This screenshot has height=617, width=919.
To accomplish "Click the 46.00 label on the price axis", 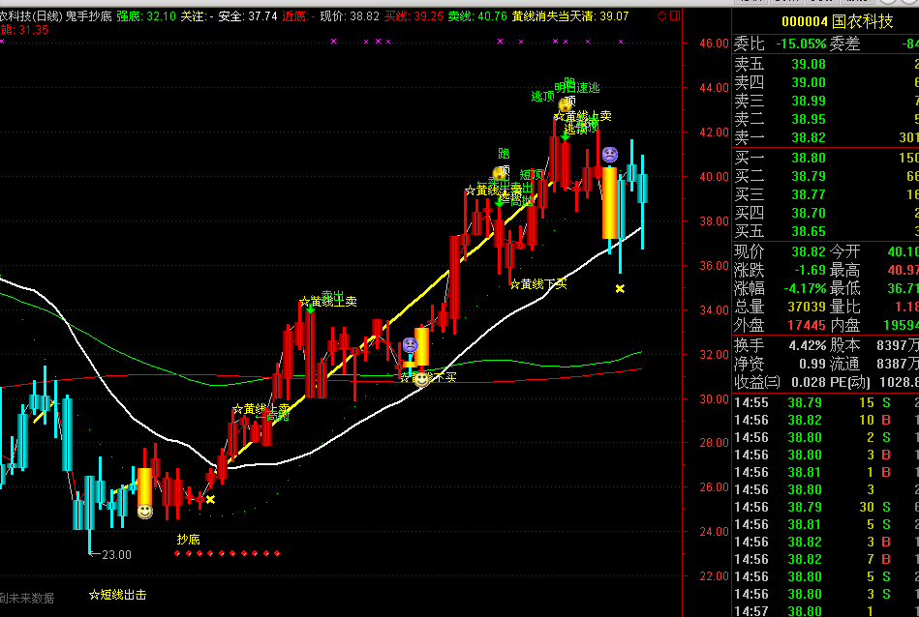I will [714, 44].
